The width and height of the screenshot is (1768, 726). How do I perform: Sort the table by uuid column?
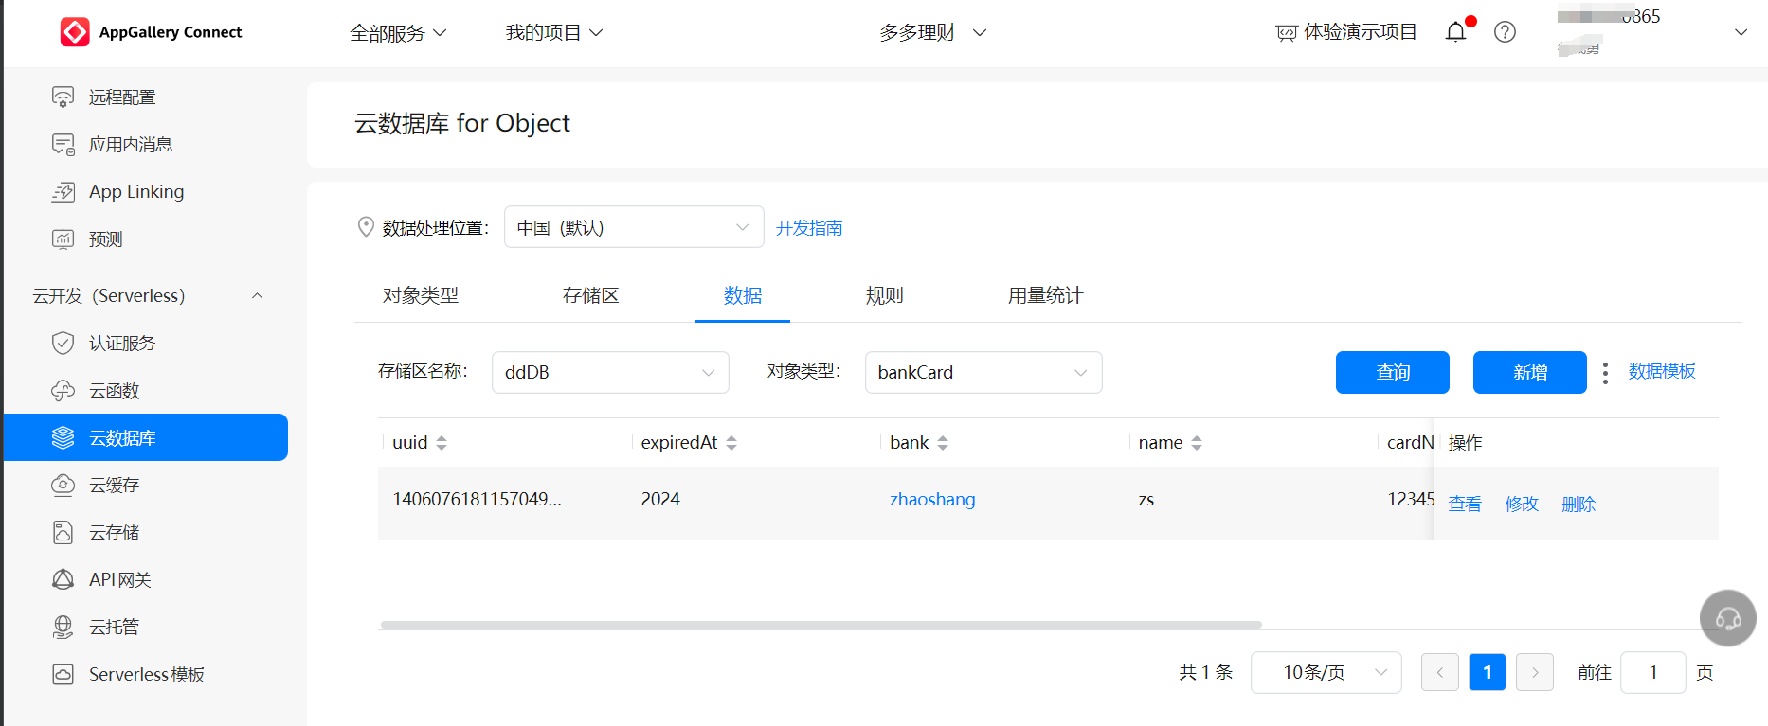coord(442,443)
